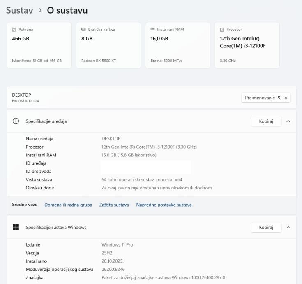
Task: Click the Windows logo beside Specifikacije sustava Windows
Action: (16, 227)
